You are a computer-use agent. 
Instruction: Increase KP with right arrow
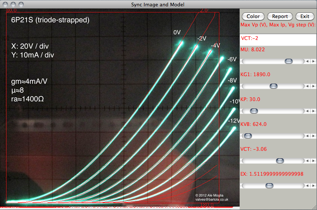313,111
